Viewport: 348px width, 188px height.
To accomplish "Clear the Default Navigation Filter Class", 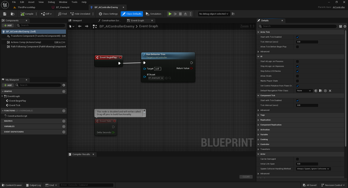I will pos(330,91).
